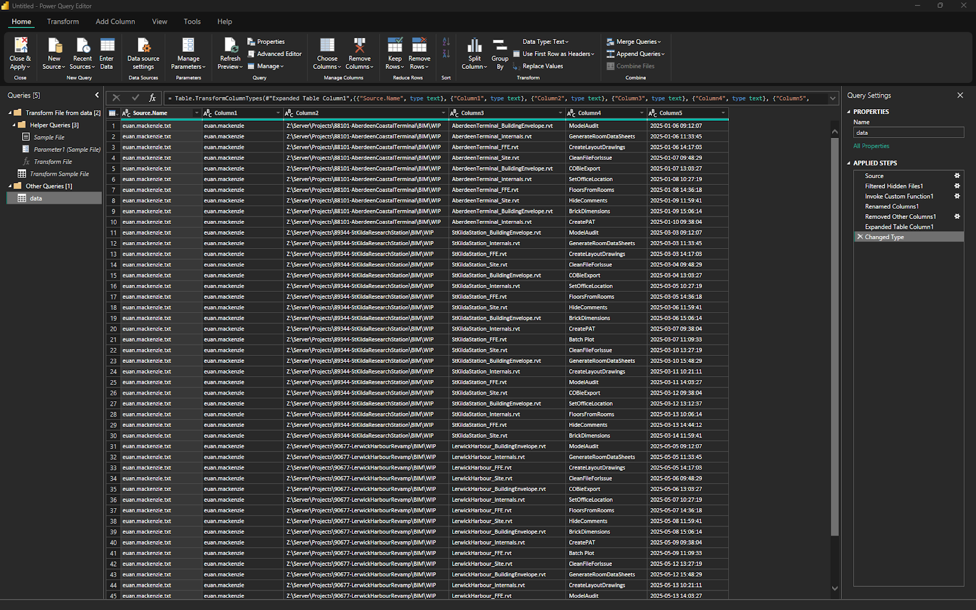Insert a new step with the fx icon
Viewport: 976px width, 610px height.
pyautogui.click(x=152, y=98)
